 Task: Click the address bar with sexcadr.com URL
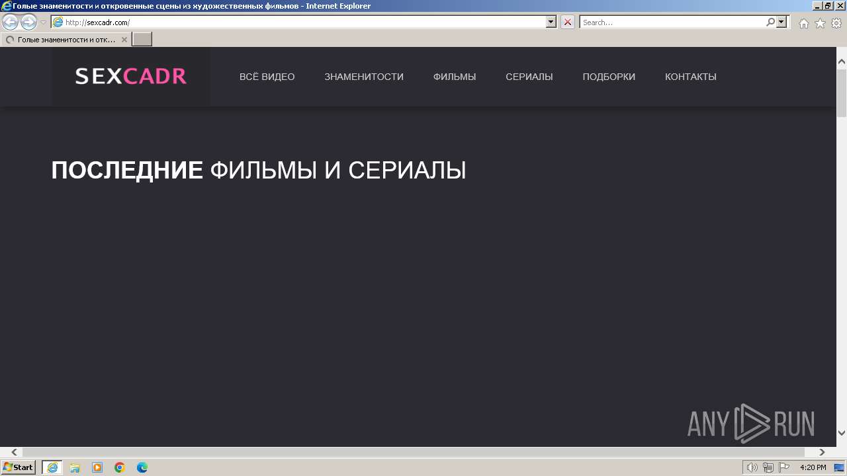pyautogui.click(x=298, y=22)
